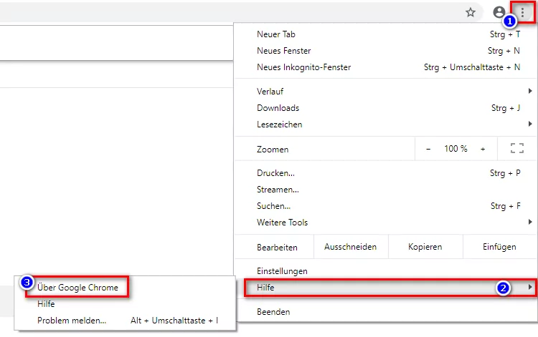
Task: Choose Neuer Tab from the menu
Action: coord(276,34)
